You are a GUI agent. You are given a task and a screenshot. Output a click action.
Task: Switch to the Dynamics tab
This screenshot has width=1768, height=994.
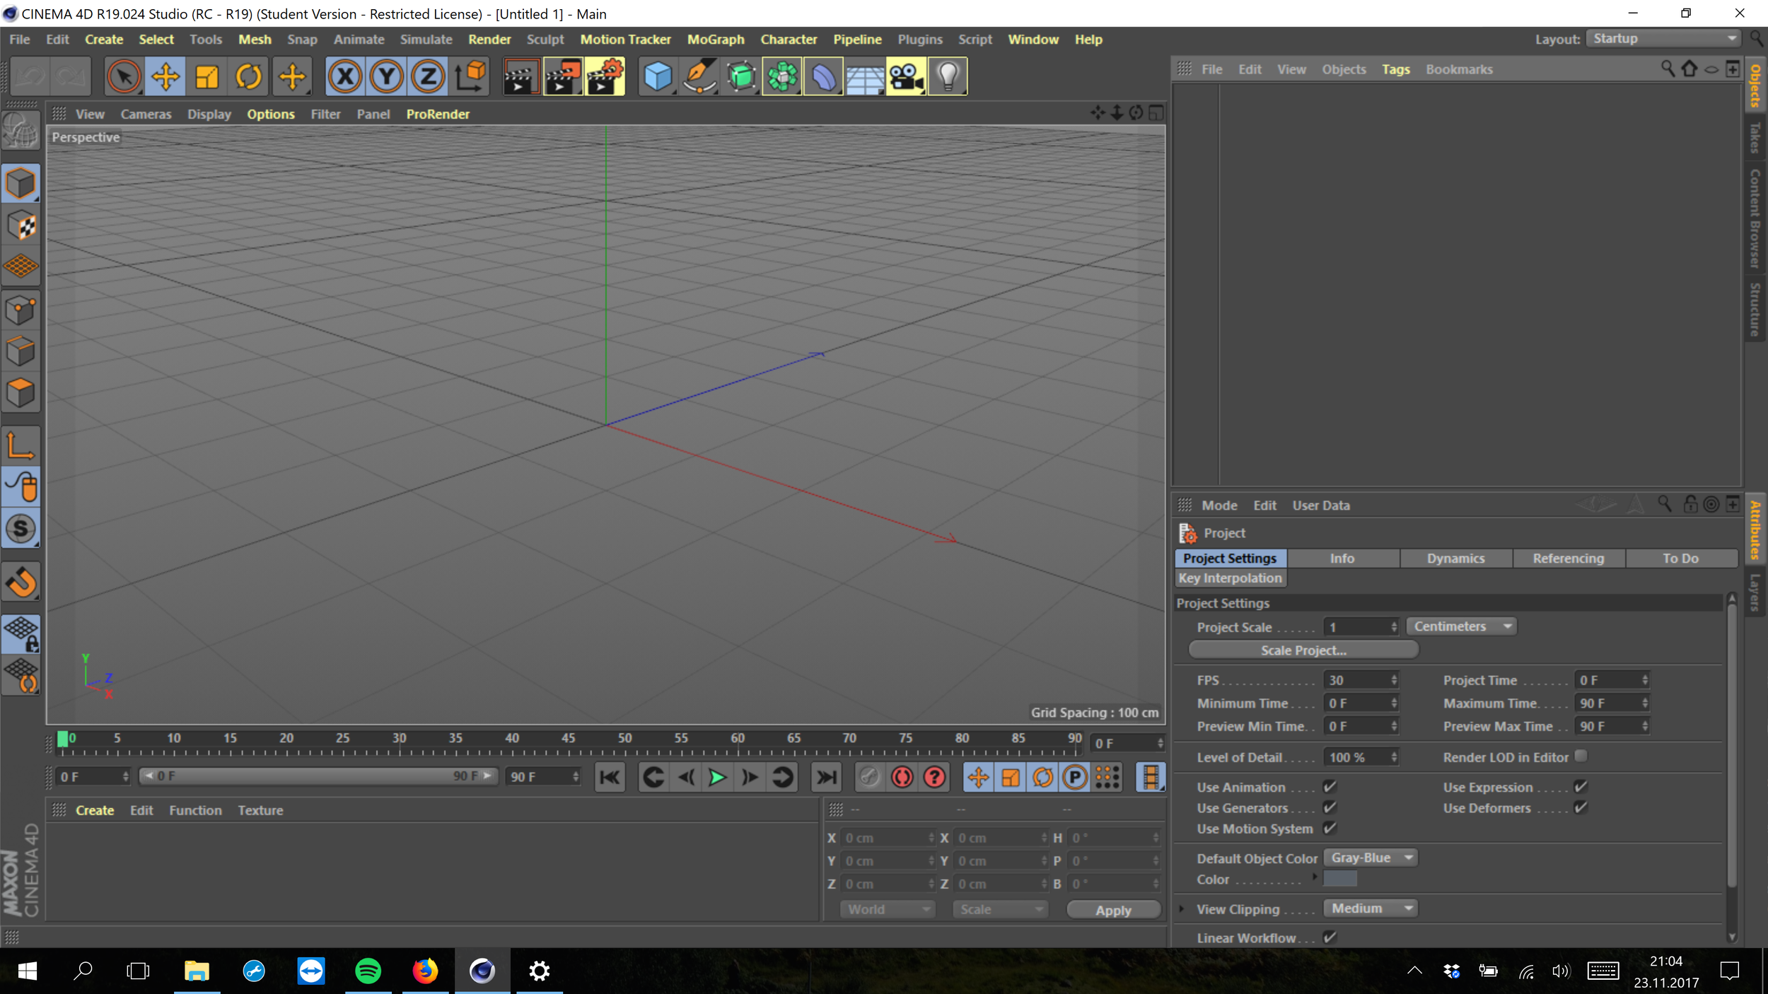[1455, 559]
